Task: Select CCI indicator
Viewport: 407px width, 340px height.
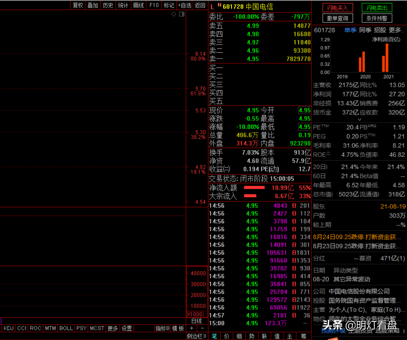Action: [x=22, y=328]
